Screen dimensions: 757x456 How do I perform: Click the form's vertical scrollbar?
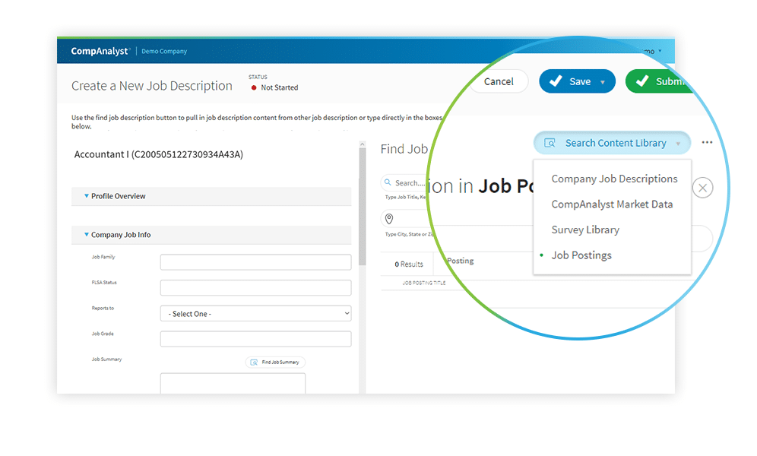[x=363, y=205]
